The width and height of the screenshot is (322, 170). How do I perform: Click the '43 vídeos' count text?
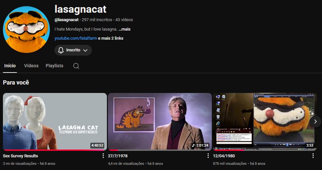124,20
